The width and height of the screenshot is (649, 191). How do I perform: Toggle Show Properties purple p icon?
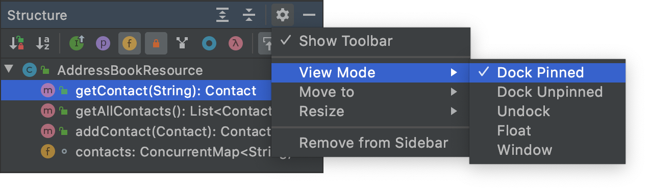point(104,43)
